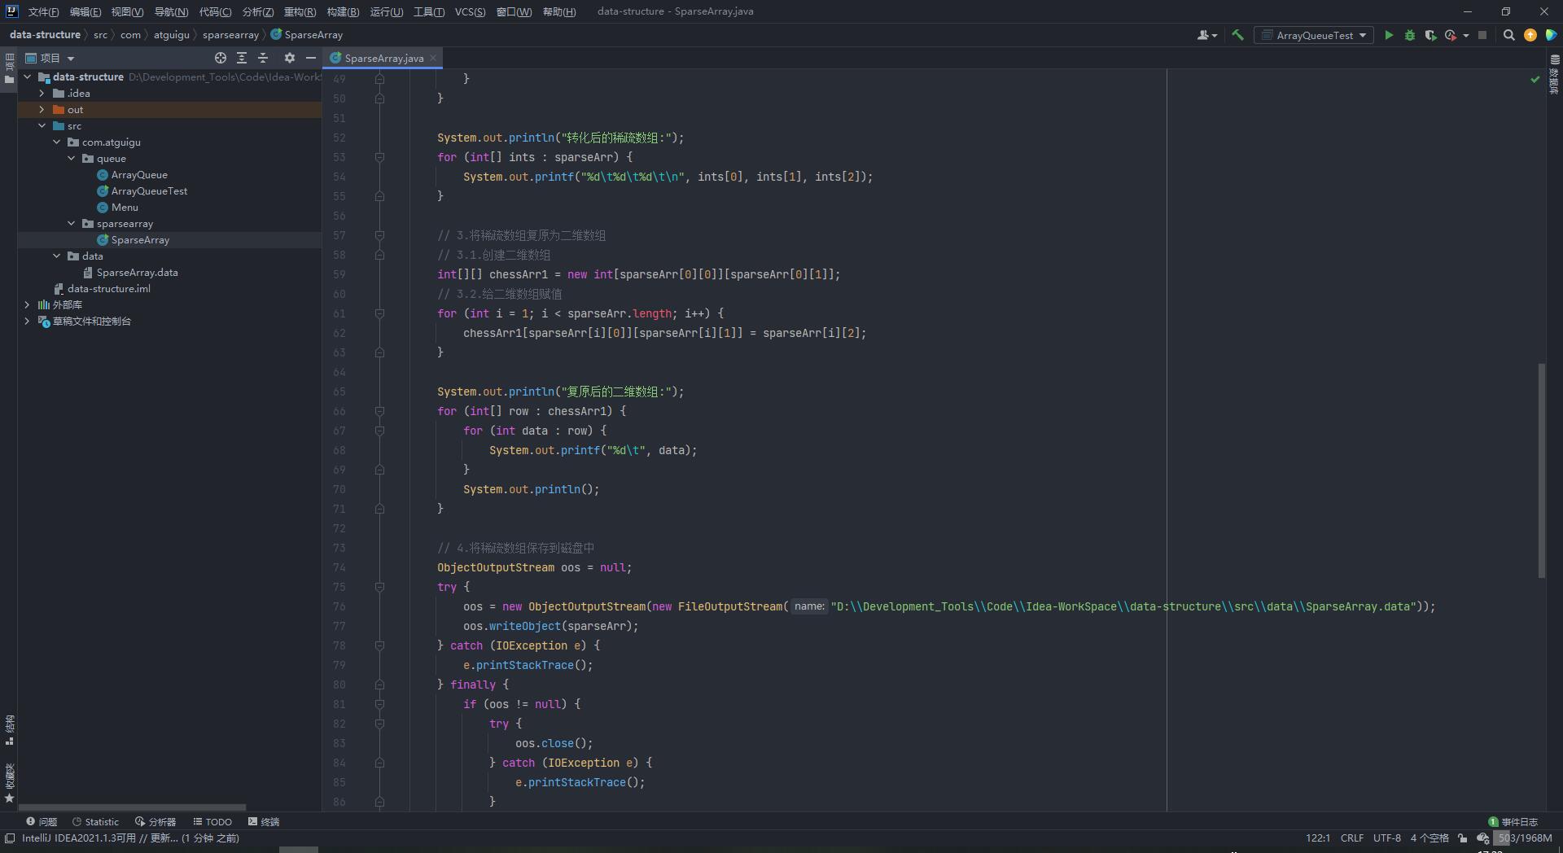Click the memory indicator 503/1968M

click(x=1525, y=838)
